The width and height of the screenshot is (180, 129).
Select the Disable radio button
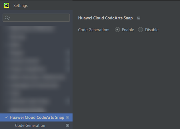140,29
